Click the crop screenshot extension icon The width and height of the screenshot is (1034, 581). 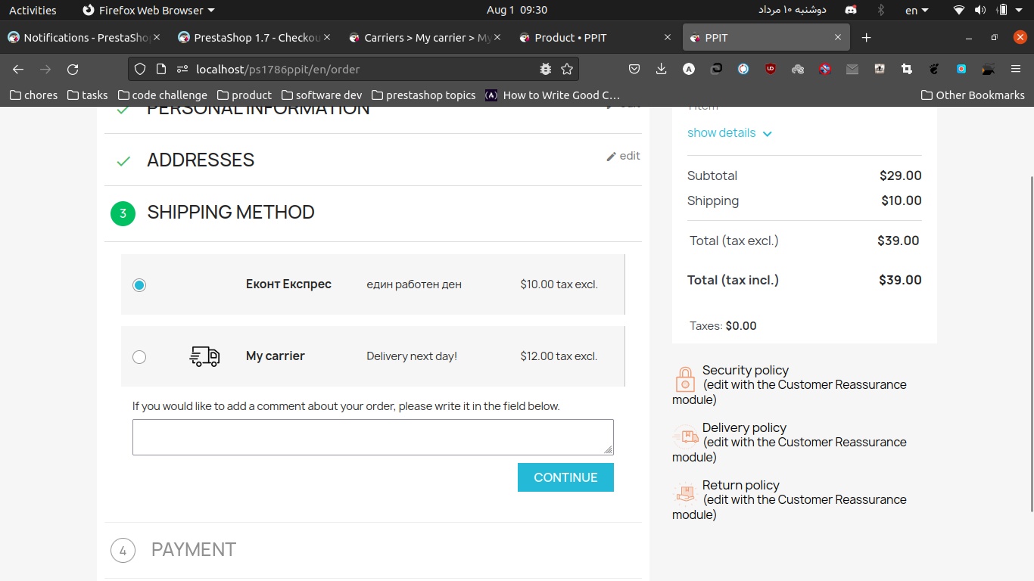907,69
